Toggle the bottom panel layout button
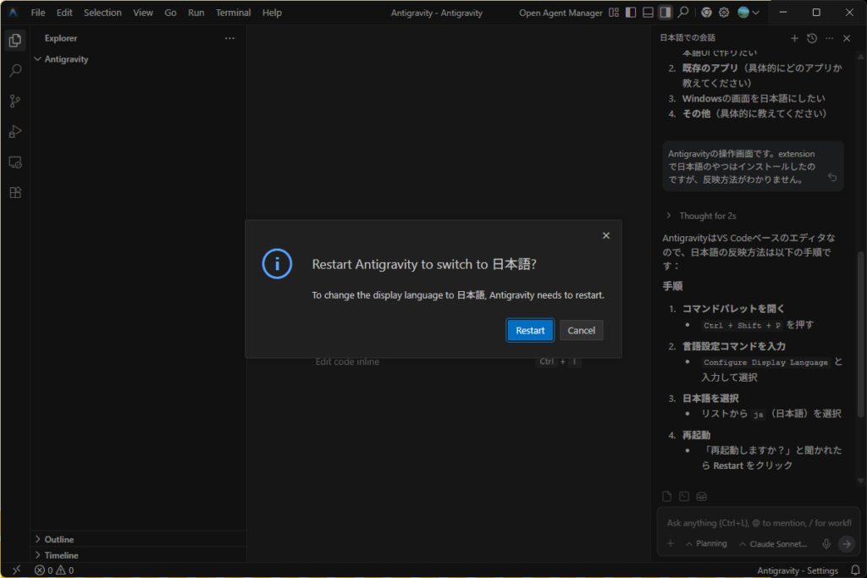Viewport: 867px width, 578px height. [x=648, y=13]
